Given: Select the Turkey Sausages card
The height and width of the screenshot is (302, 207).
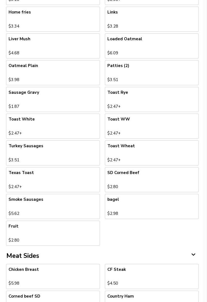Looking at the screenshot, I should tap(53, 153).
